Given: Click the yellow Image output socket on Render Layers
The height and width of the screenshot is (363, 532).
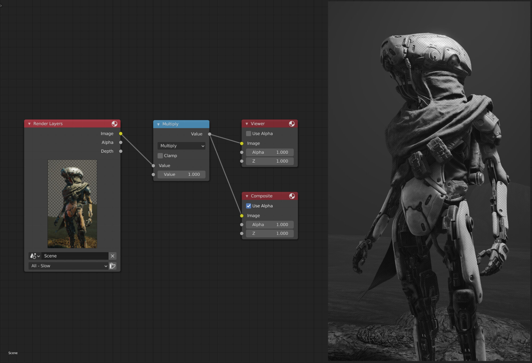Looking at the screenshot, I should 121,134.
